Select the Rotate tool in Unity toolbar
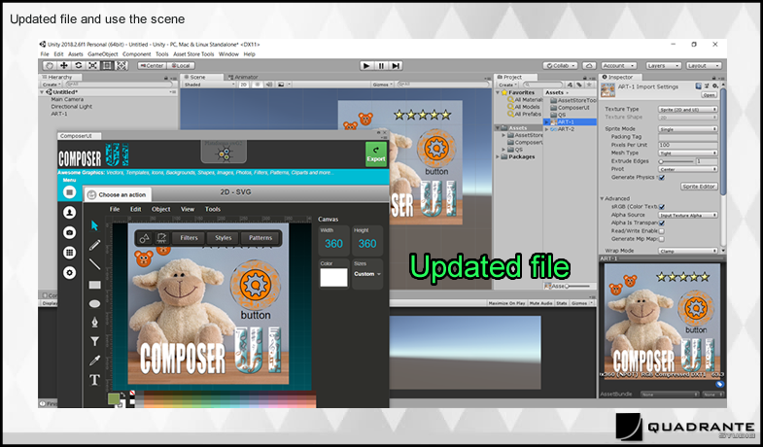763x447 pixels. pyautogui.click(x=79, y=66)
